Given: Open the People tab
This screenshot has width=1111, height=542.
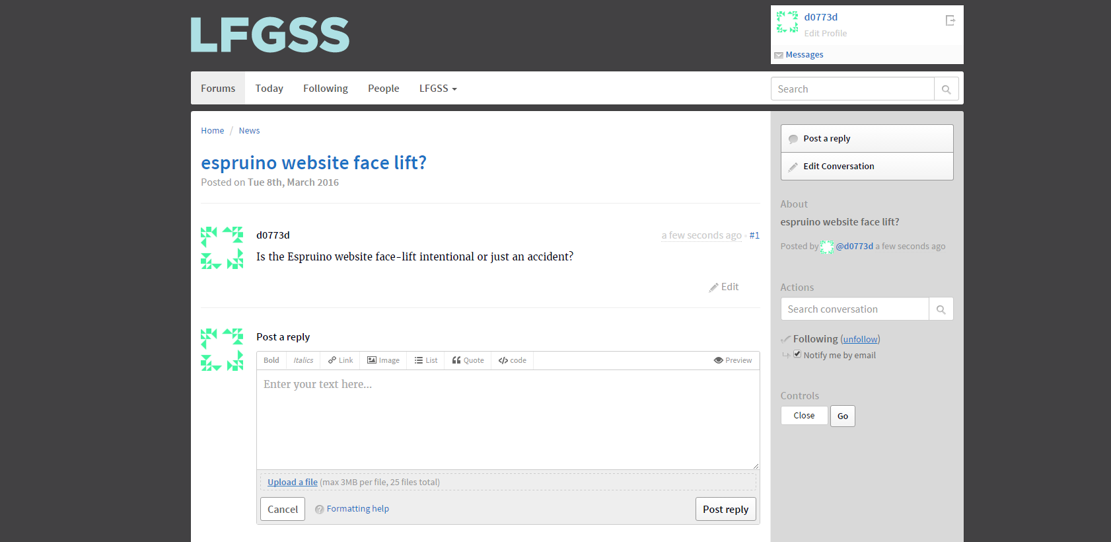Looking at the screenshot, I should [x=383, y=88].
